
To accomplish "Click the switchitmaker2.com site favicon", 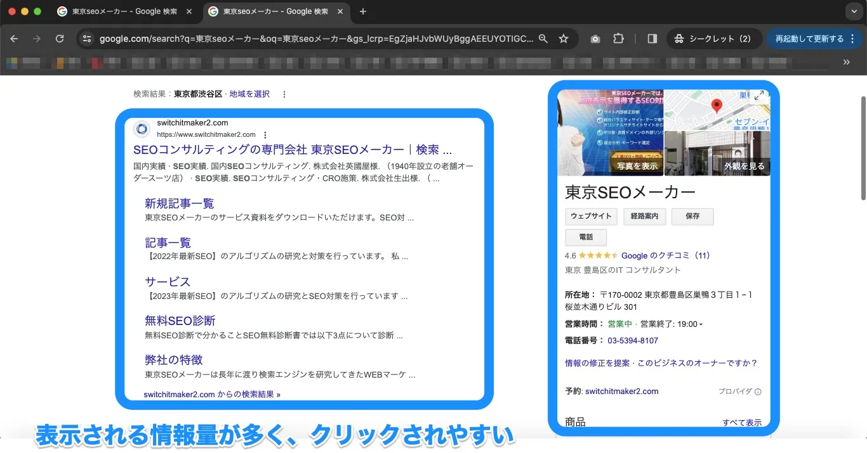I will click(x=142, y=129).
